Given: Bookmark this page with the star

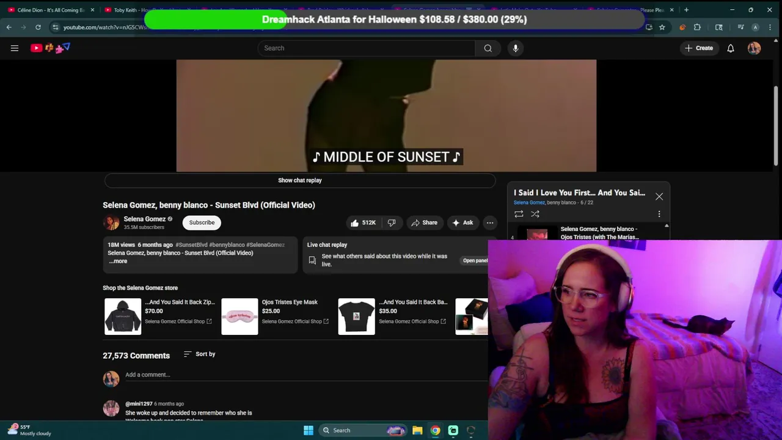Looking at the screenshot, I should point(662,27).
